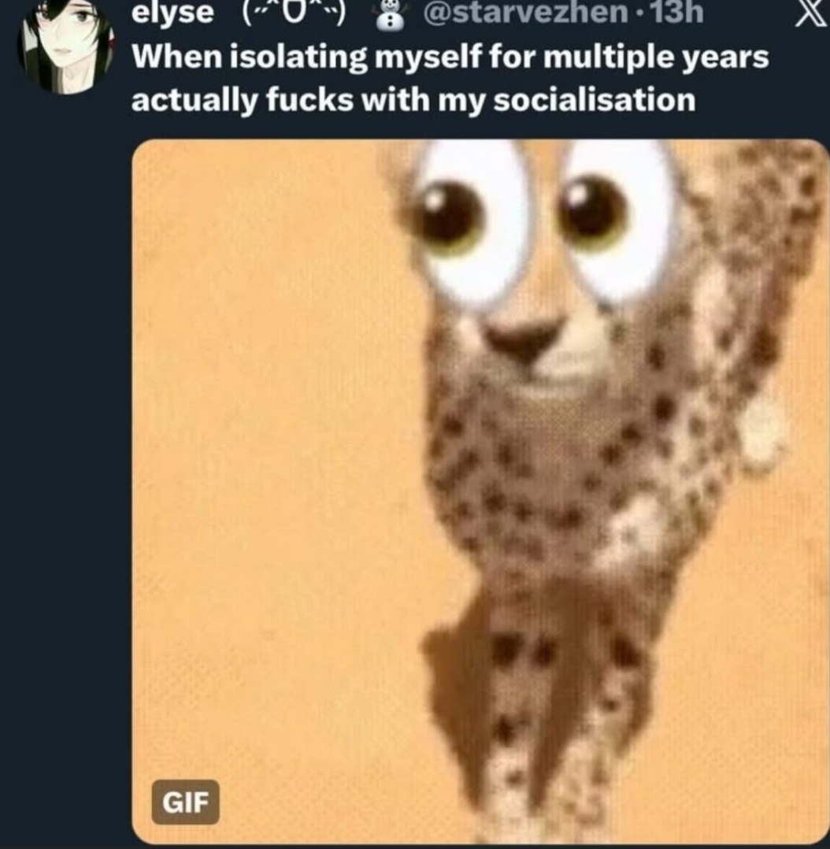The width and height of the screenshot is (830, 849).
Task: Open the 13h timestamp link
Action: (x=677, y=13)
